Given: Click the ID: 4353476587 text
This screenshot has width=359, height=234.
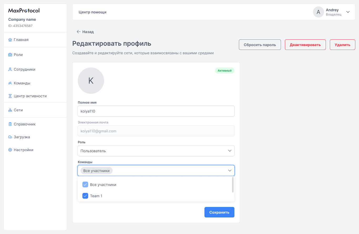Looking at the screenshot, I should tap(20, 26).
